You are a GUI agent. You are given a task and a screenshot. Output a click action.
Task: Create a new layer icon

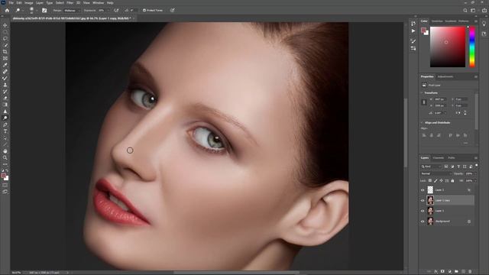click(463, 272)
